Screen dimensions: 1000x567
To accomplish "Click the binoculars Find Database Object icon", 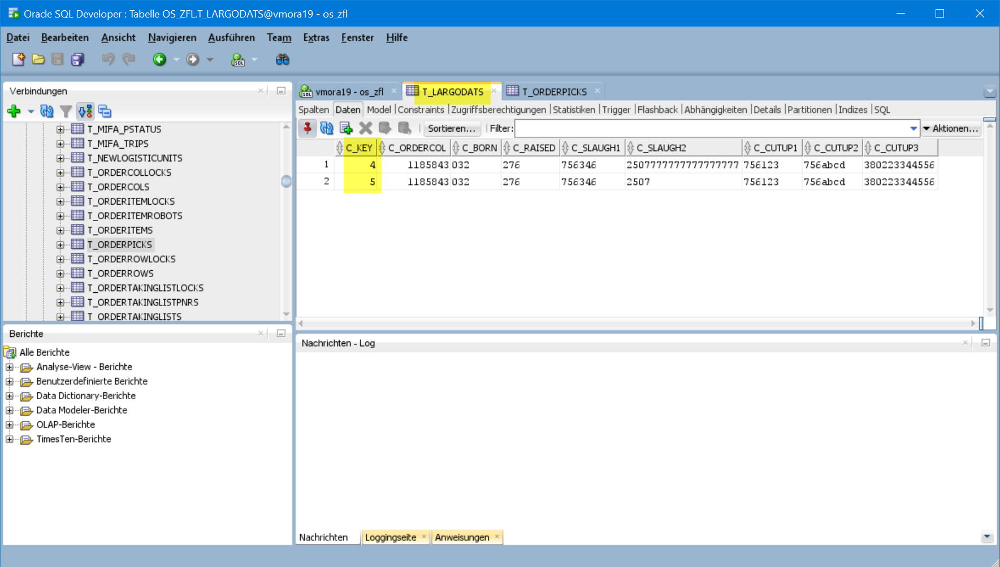I will point(283,59).
